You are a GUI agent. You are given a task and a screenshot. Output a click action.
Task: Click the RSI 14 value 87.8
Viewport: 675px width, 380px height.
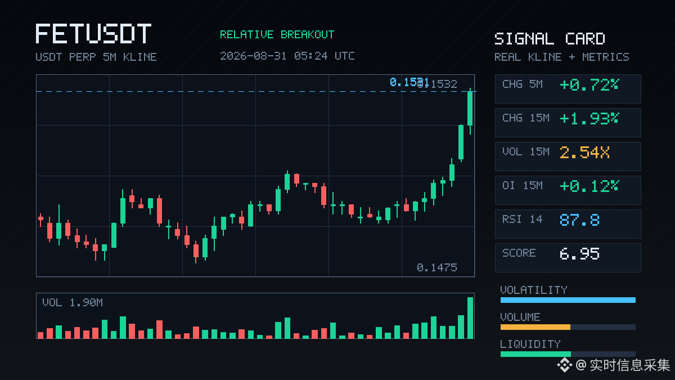pos(579,220)
